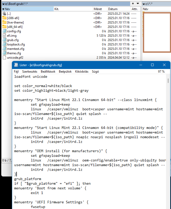Click the config.cfg file icon
This screenshot has height=209, width=171.
4,31
